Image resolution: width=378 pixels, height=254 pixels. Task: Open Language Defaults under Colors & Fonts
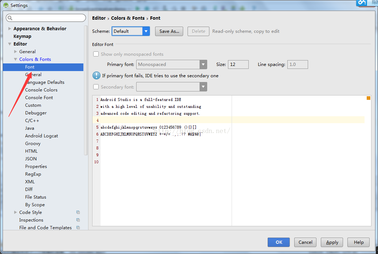click(45, 82)
